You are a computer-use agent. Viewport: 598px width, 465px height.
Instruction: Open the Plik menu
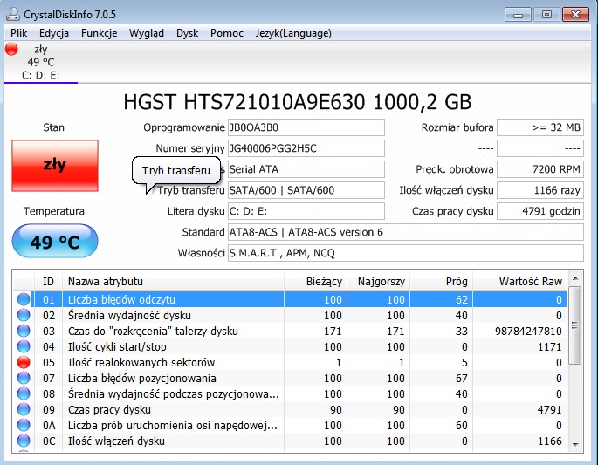click(x=18, y=33)
